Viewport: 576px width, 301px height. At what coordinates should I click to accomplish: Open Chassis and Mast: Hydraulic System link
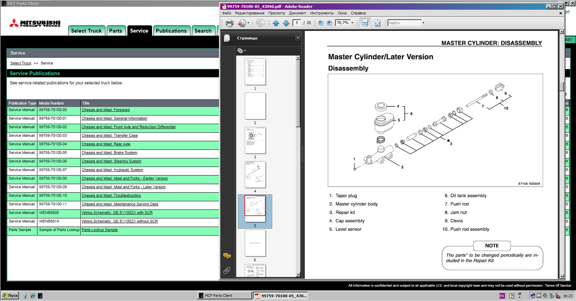coord(112,170)
